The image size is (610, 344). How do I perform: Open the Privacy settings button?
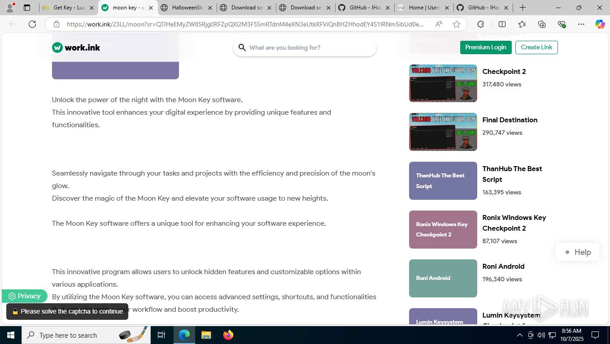[x=24, y=296]
